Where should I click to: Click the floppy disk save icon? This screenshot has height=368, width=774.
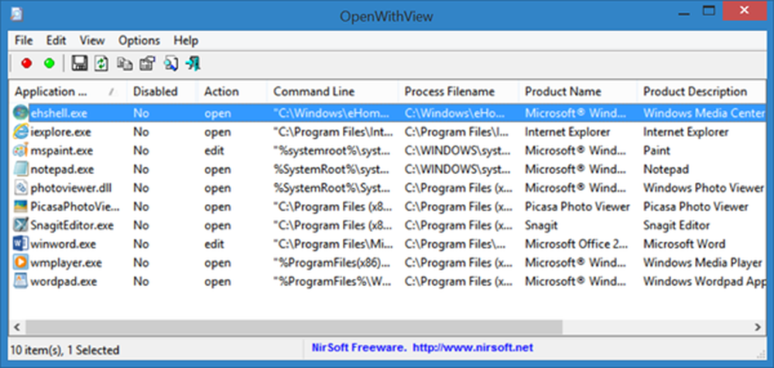point(78,63)
